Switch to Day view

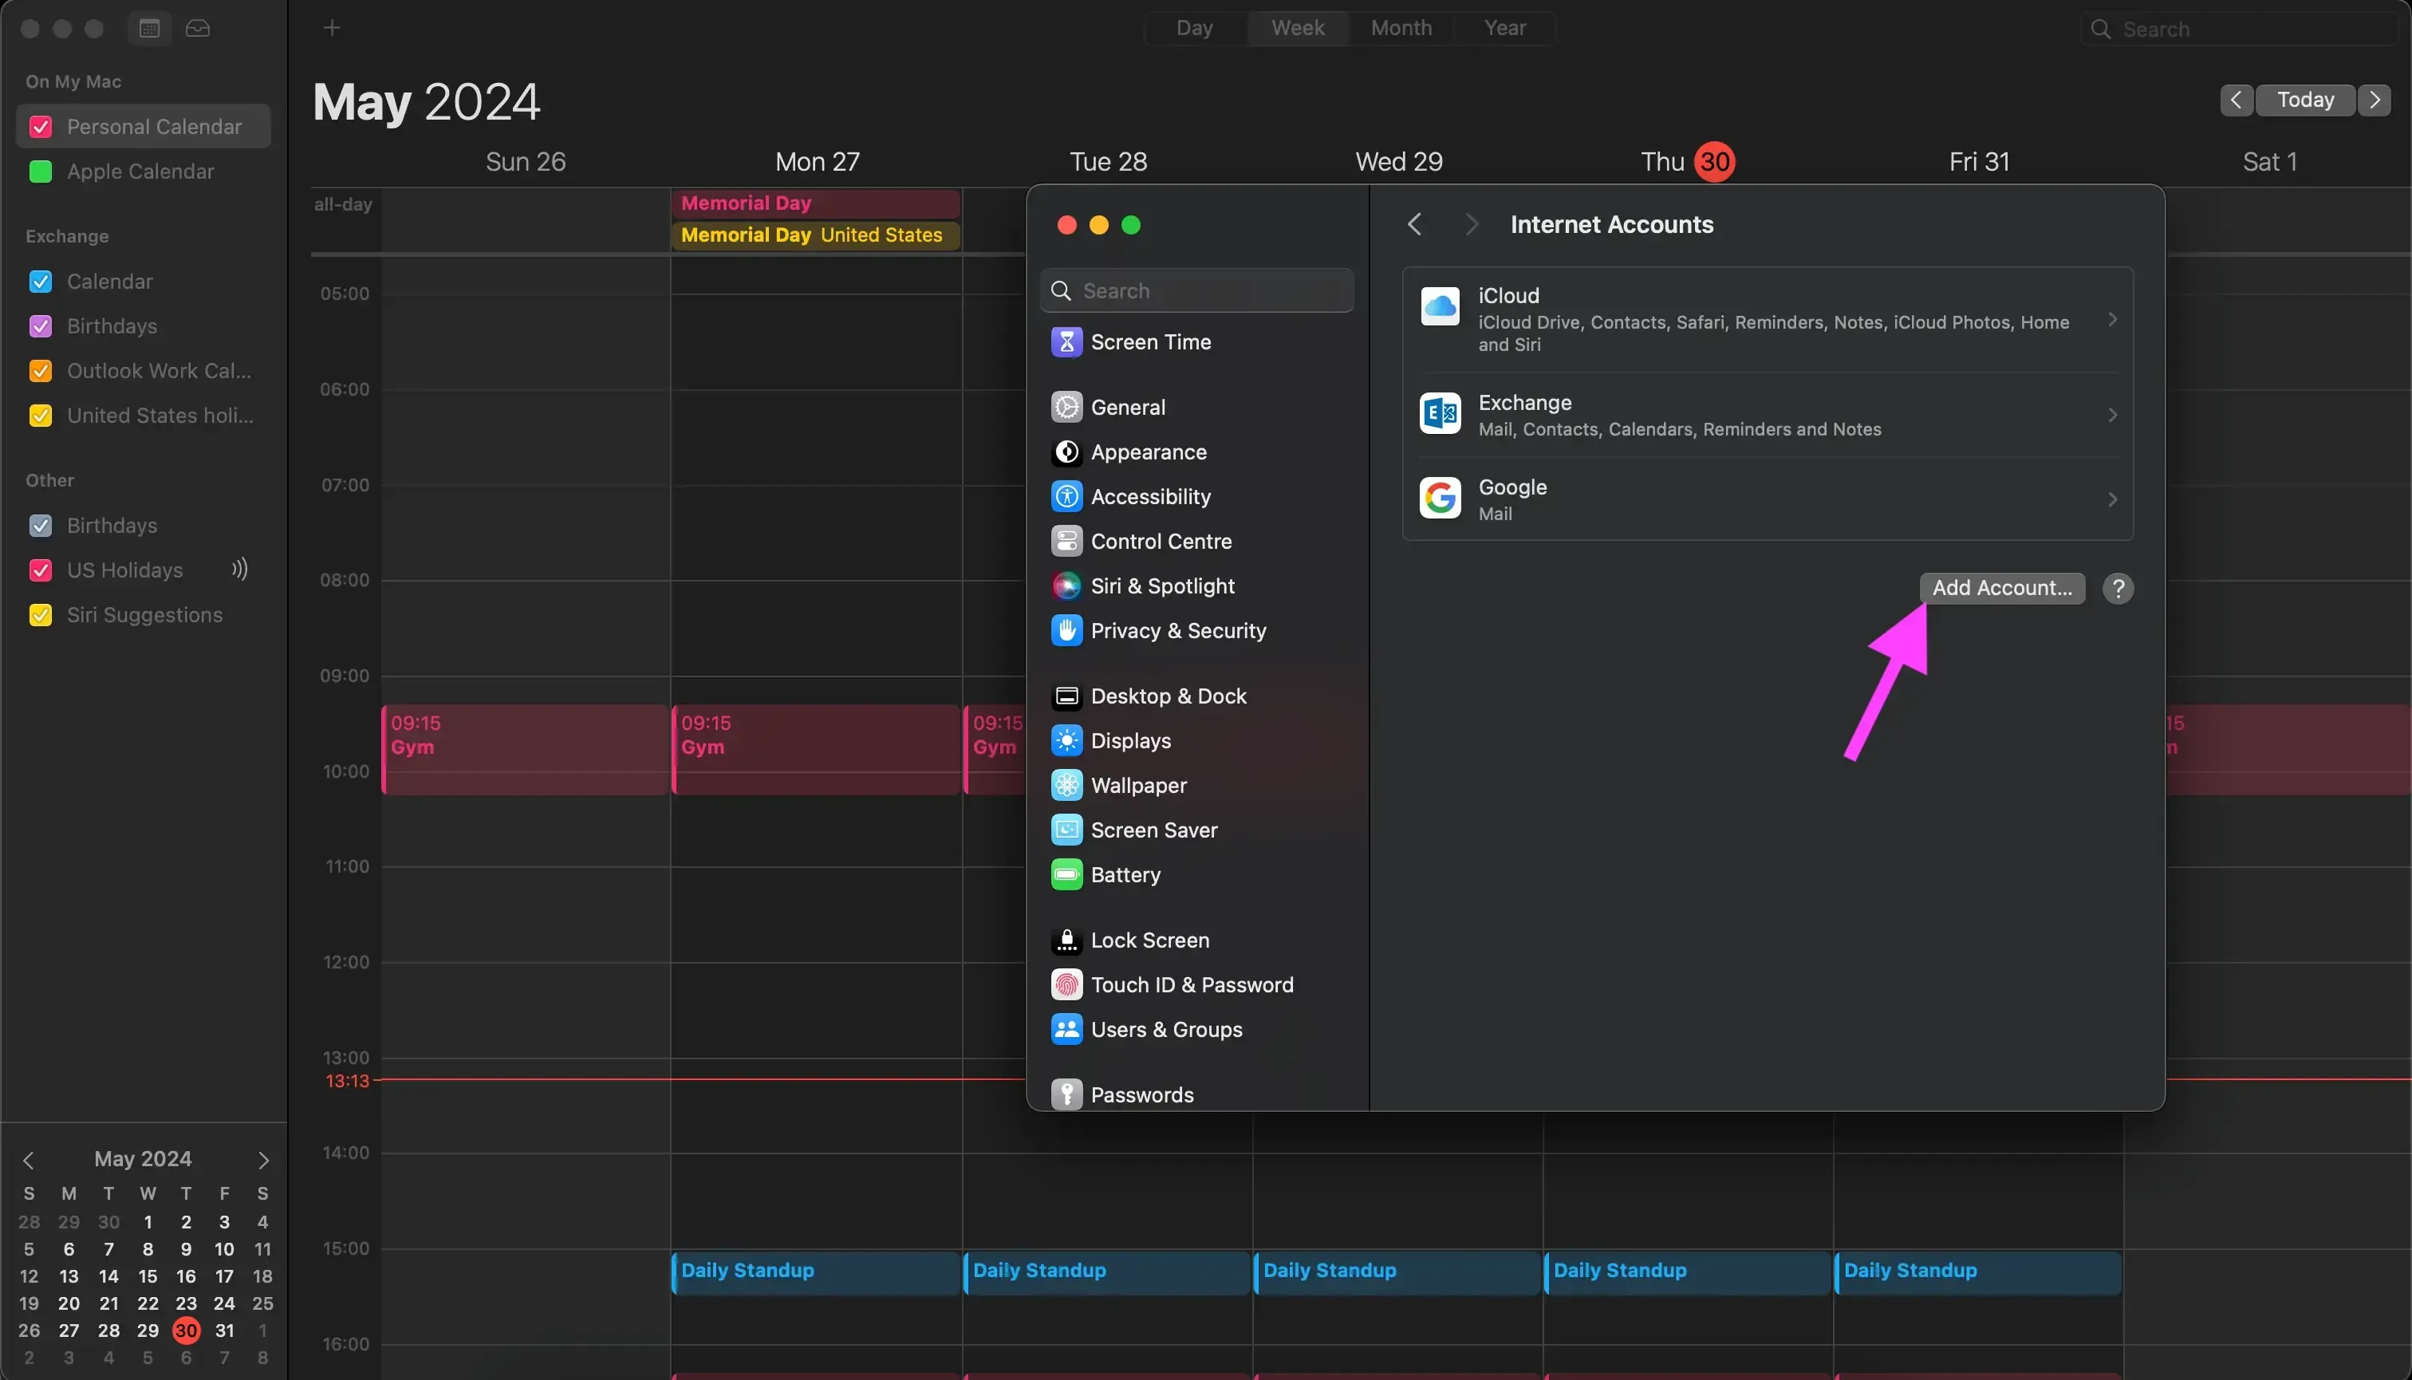(1193, 27)
